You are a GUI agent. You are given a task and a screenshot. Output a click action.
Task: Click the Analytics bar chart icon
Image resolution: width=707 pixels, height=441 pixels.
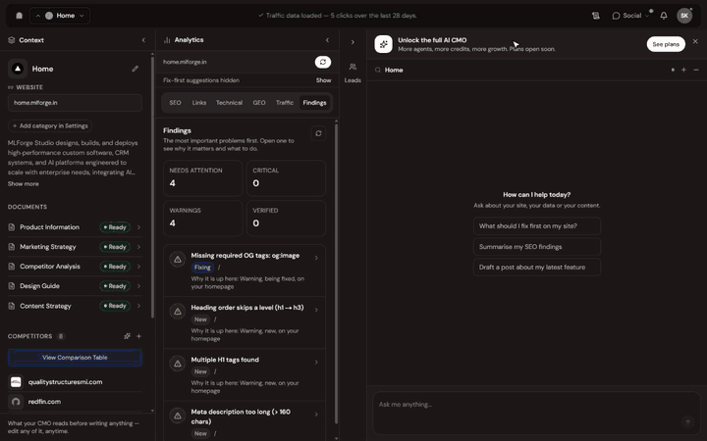point(167,40)
